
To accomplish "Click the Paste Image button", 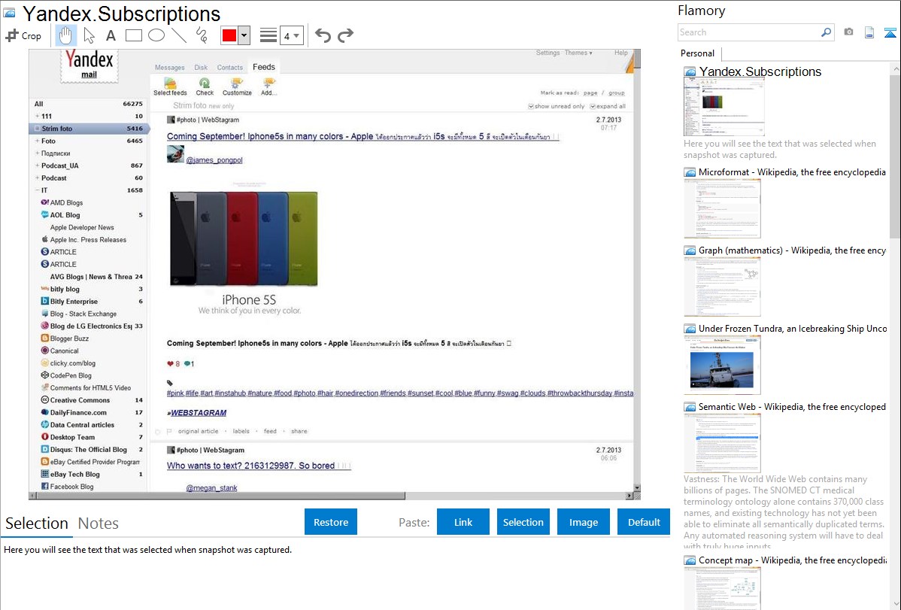I will (583, 522).
